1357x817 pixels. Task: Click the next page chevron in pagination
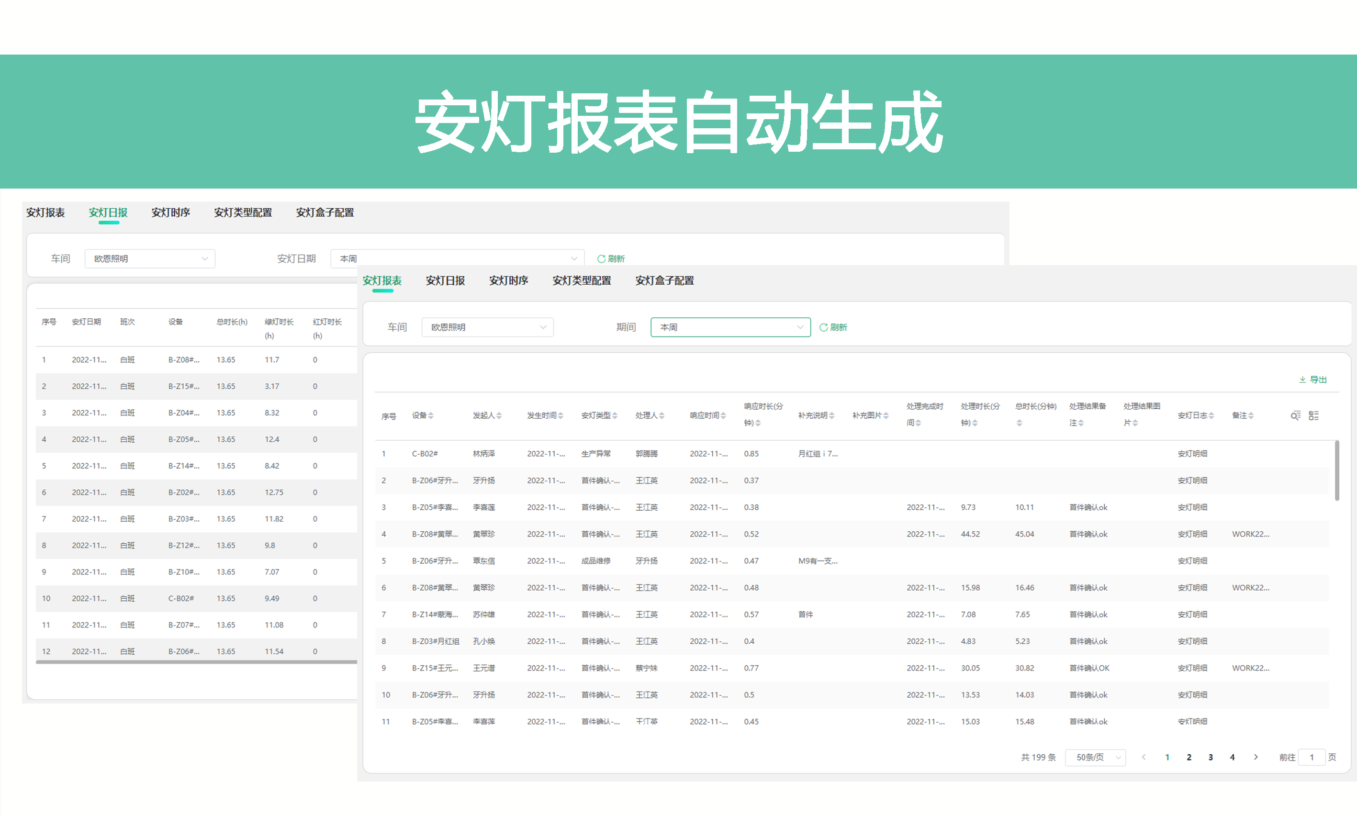1256,757
